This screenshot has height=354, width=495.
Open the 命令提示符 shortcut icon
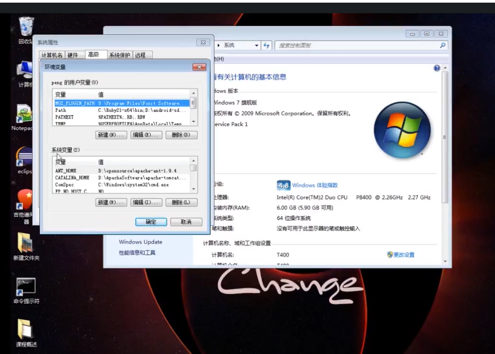[x=26, y=290]
